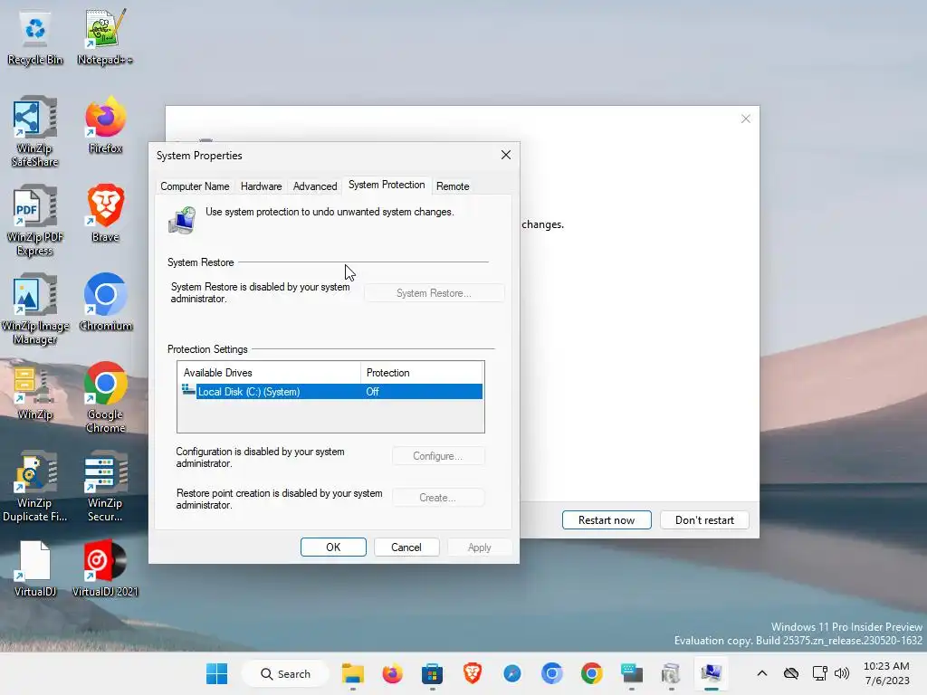Show hidden system tray icons

pos(762,673)
